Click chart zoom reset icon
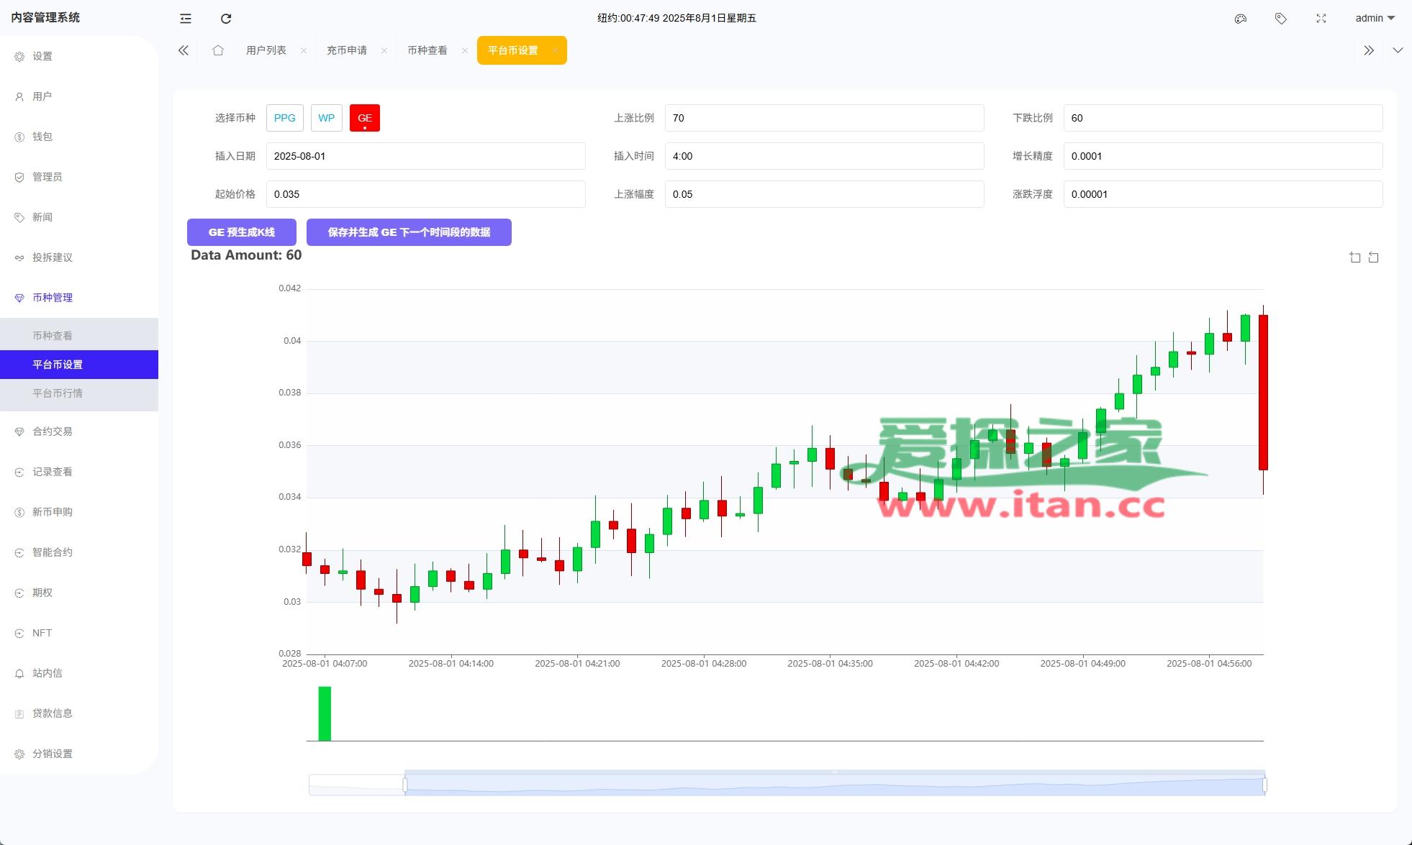This screenshot has height=845, width=1412. click(x=1373, y=257)
